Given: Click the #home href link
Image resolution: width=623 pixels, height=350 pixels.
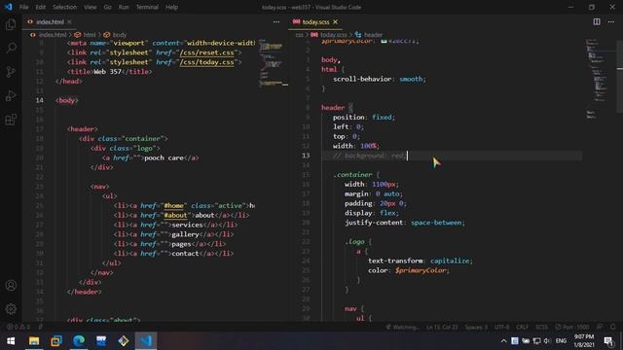Looking at the screenshot, I should [x=173, y=205].
